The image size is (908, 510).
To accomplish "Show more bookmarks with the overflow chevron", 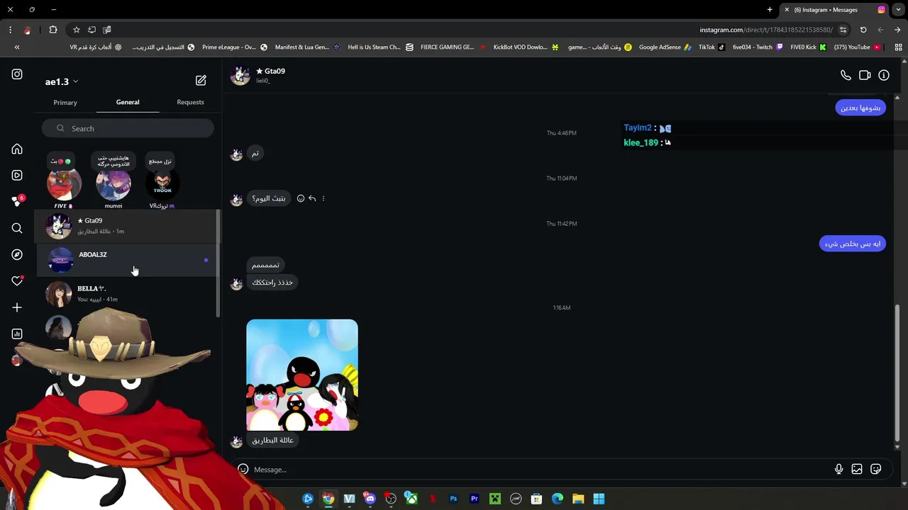I will (17, 47).
